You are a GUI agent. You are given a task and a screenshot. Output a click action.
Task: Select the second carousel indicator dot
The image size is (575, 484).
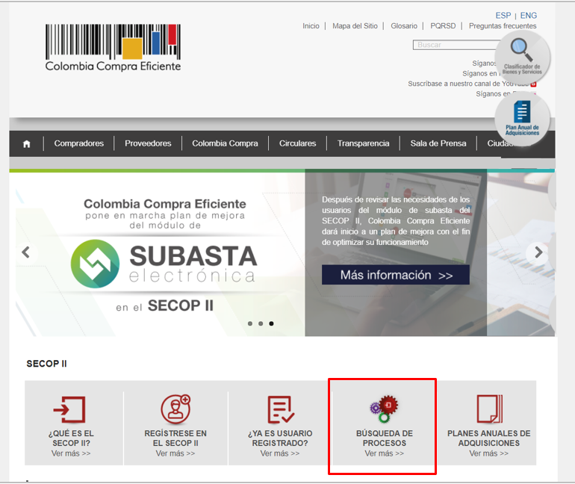[x=260, y=323]
